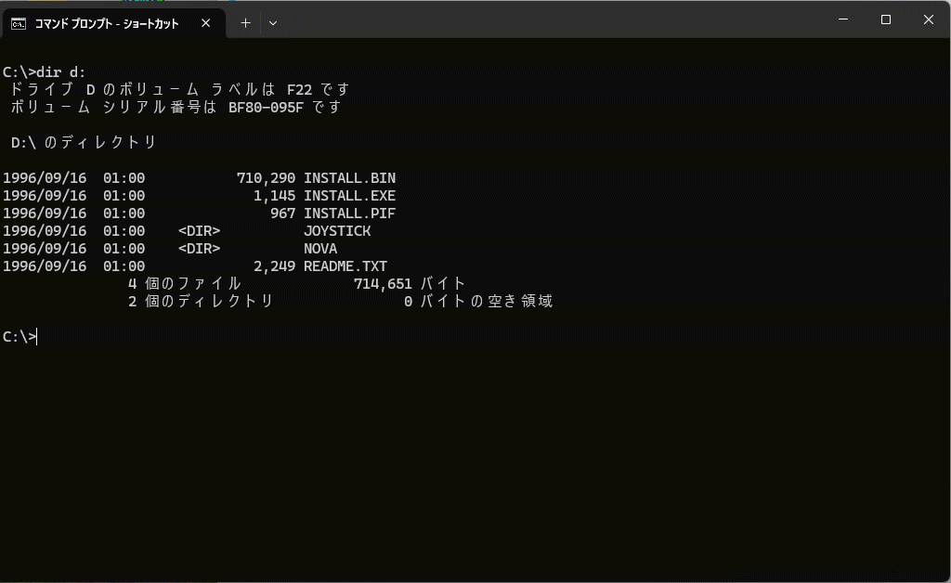Click the INSTALL.BIN file name

(349, 178)
